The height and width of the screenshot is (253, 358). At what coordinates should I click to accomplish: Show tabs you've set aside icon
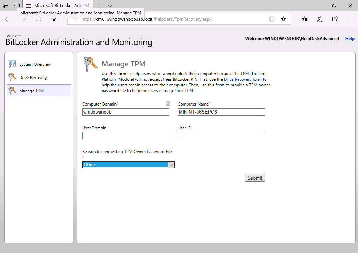6,6
